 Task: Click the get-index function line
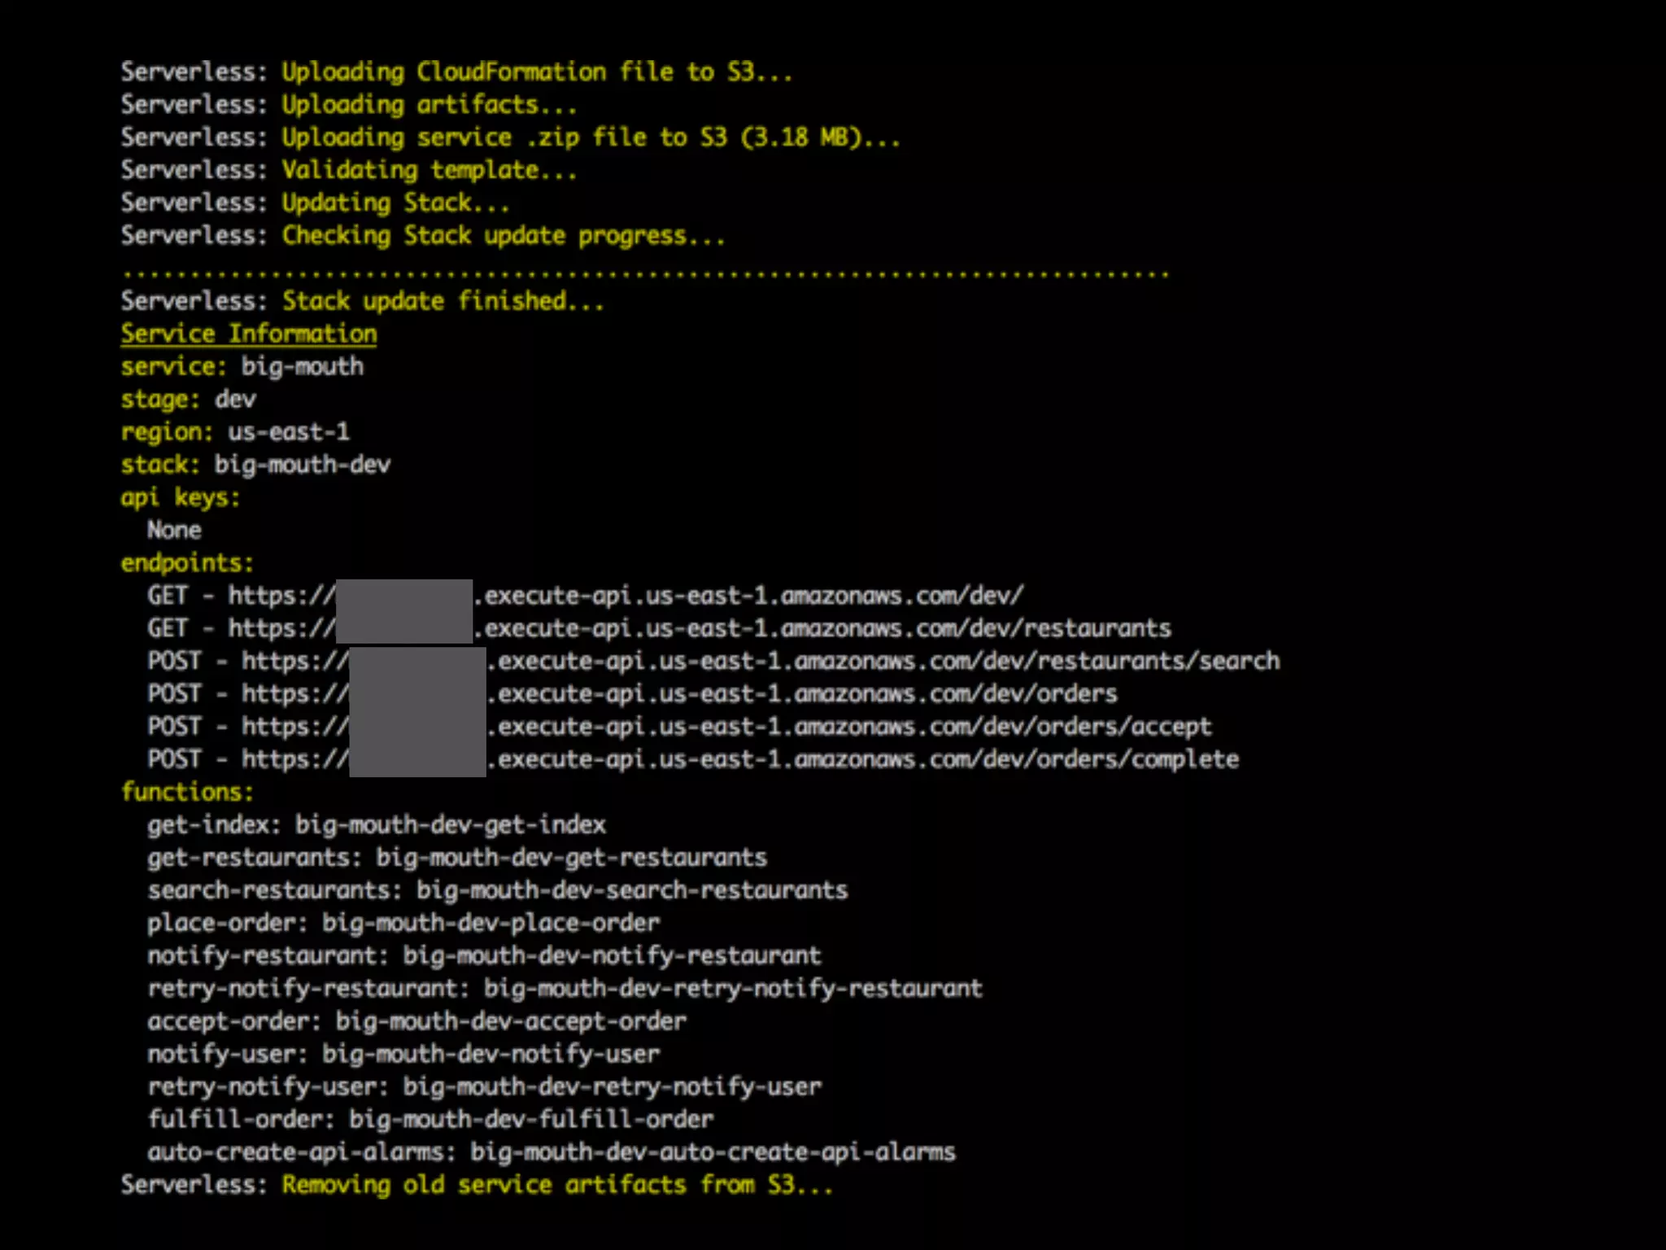tap(376, 824)
